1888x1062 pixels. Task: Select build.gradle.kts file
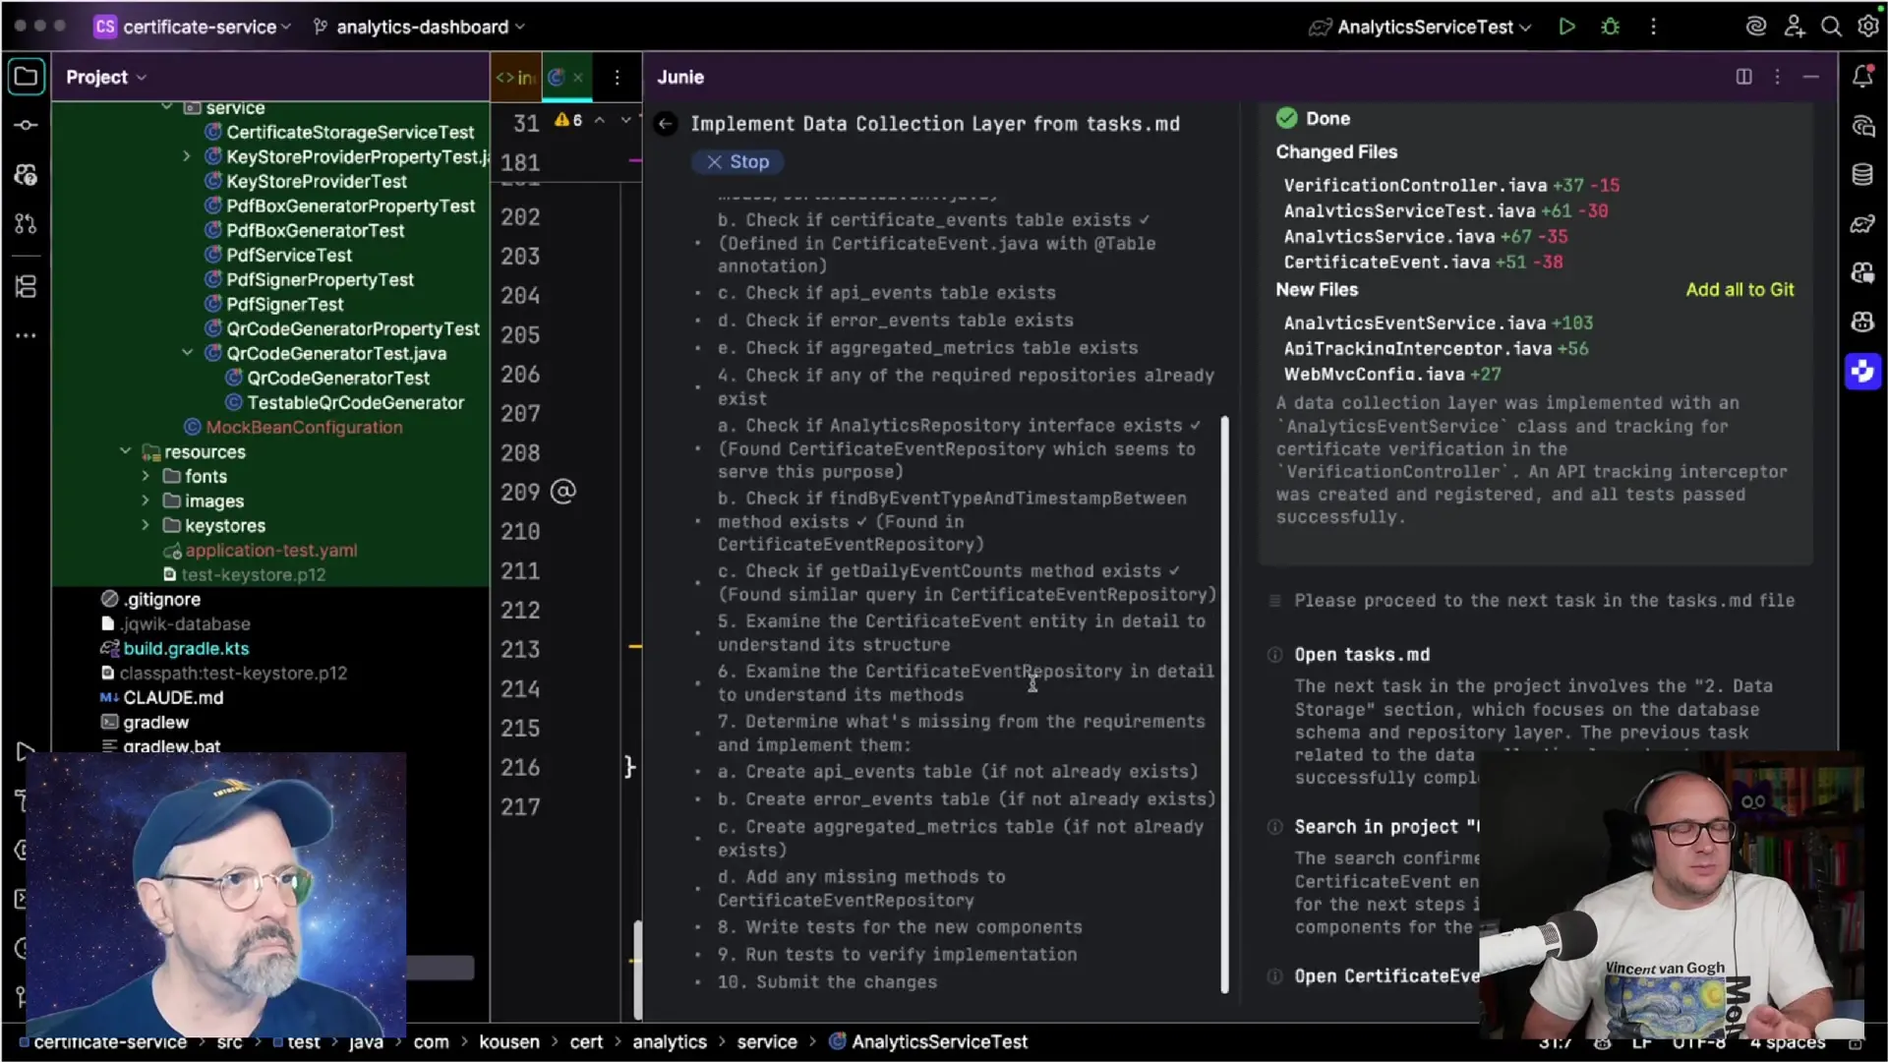186,648
